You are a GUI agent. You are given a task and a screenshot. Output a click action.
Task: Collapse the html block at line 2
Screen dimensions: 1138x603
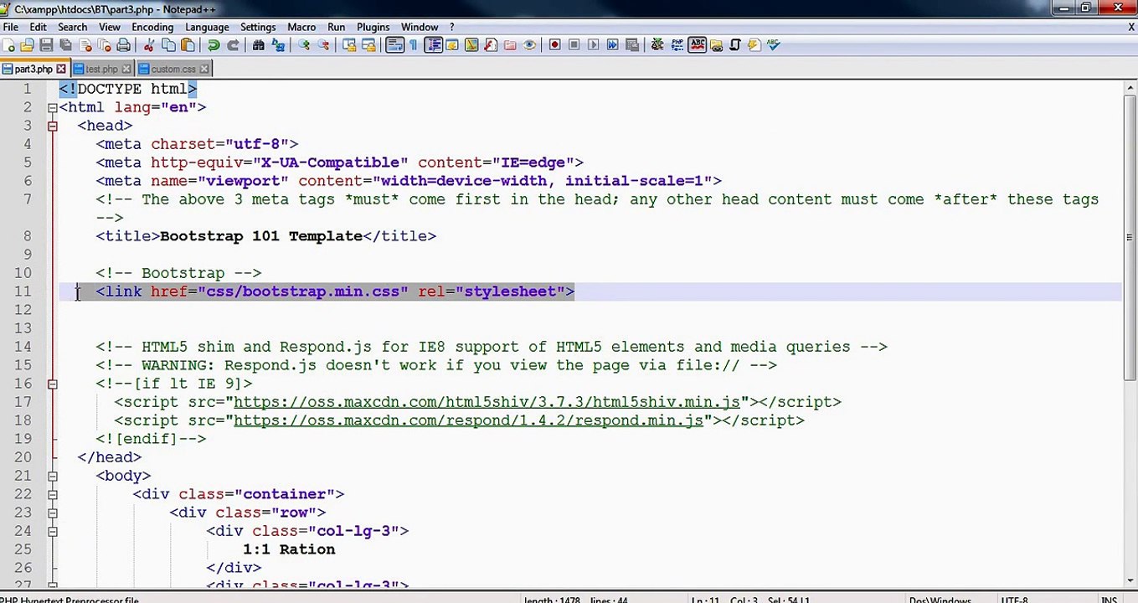pos(52,107)
